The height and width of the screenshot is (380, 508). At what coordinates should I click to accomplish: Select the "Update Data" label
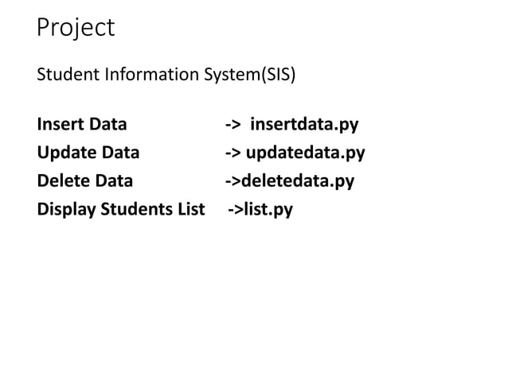(88, 153)
